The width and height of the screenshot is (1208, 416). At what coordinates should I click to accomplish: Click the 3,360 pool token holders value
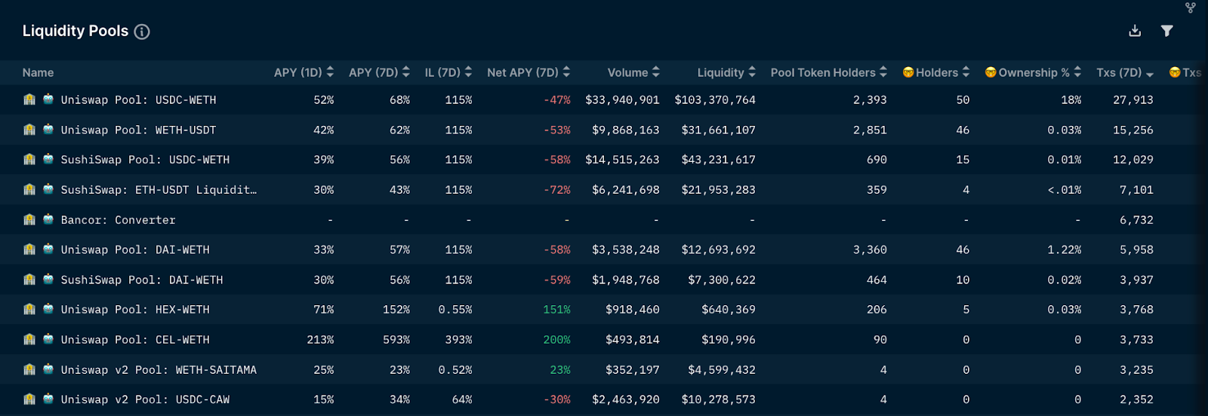pos(870,249)
